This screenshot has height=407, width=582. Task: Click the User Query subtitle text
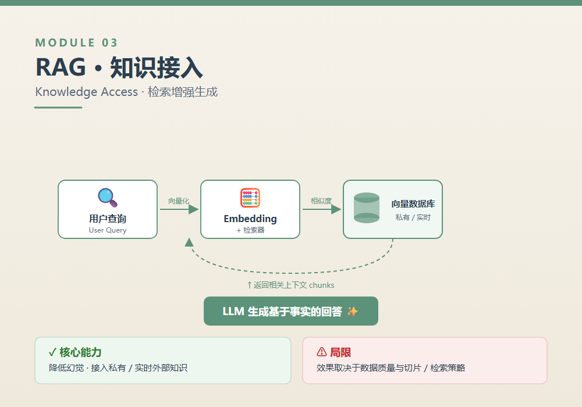(x=108, y=230)
